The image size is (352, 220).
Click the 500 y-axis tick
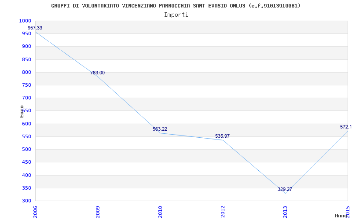(x=26, y=149)
